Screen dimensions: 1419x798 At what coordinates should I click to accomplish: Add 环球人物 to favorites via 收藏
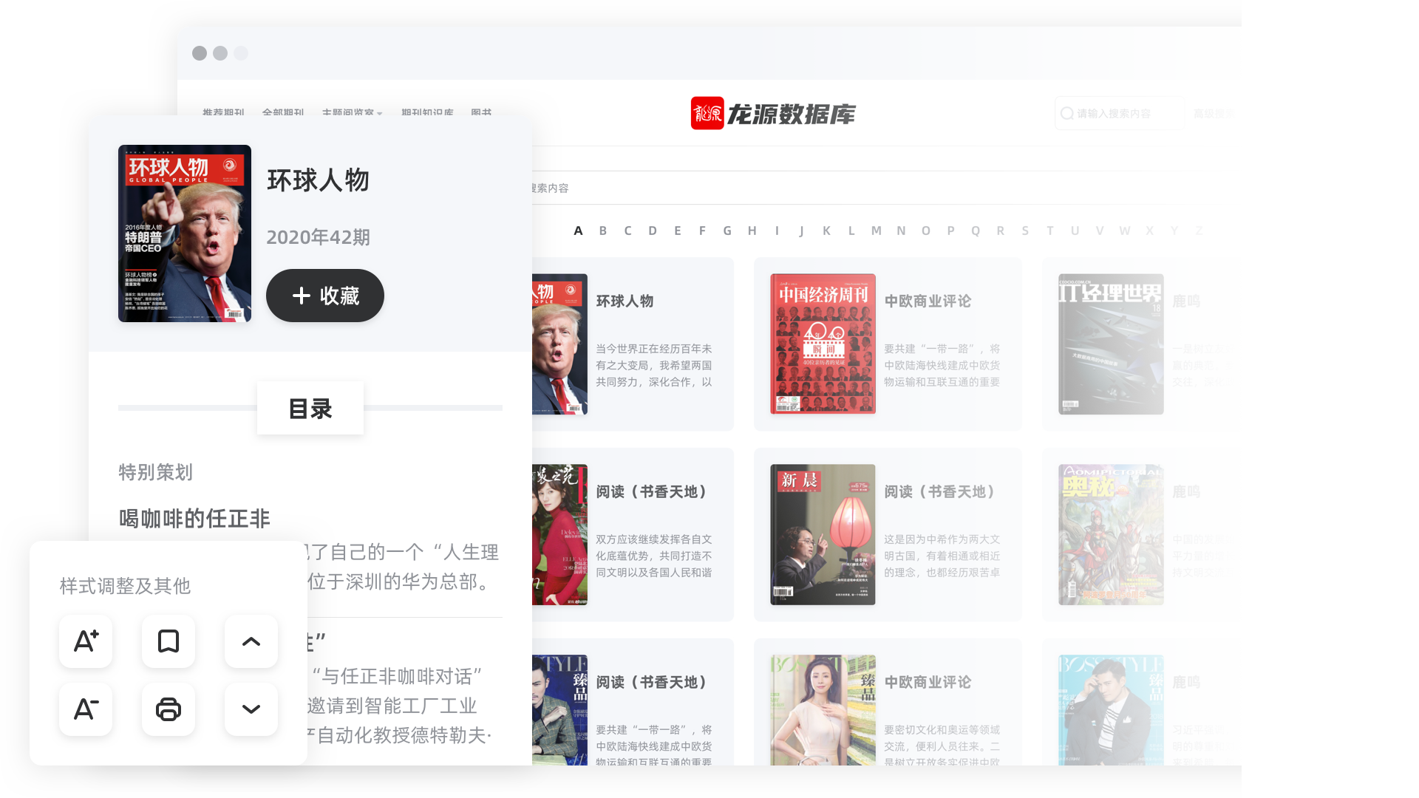pos(325,296)
